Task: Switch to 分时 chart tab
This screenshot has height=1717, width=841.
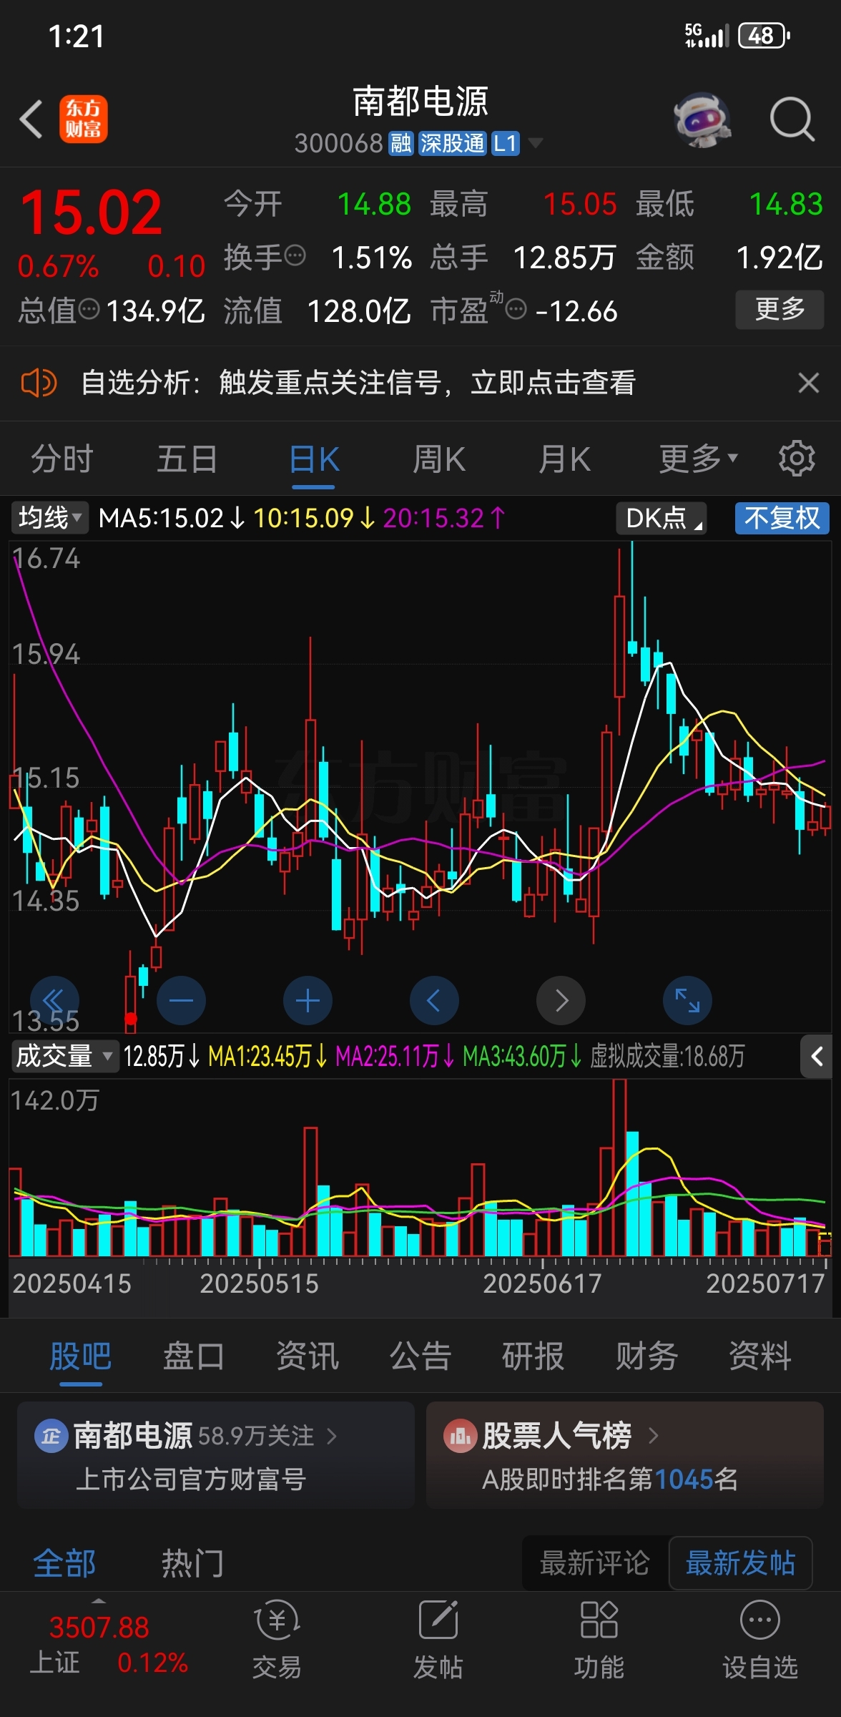Action: [62, 459]
